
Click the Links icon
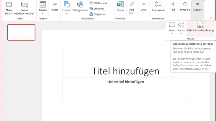point(144,4)
